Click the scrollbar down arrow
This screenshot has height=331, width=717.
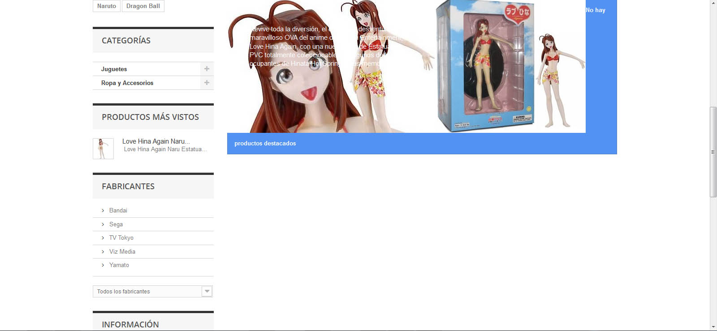click(x=713, y=327)
